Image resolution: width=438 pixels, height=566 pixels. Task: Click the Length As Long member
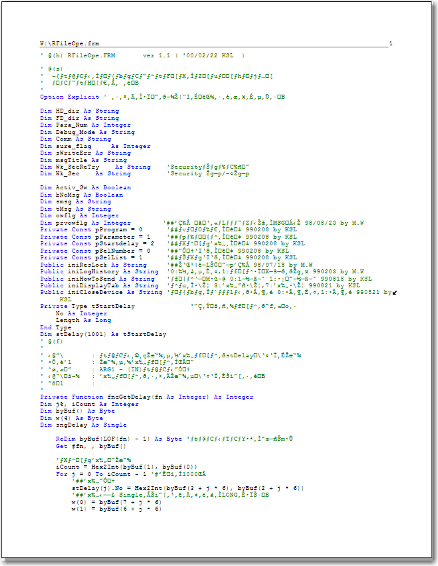[83, 321]
